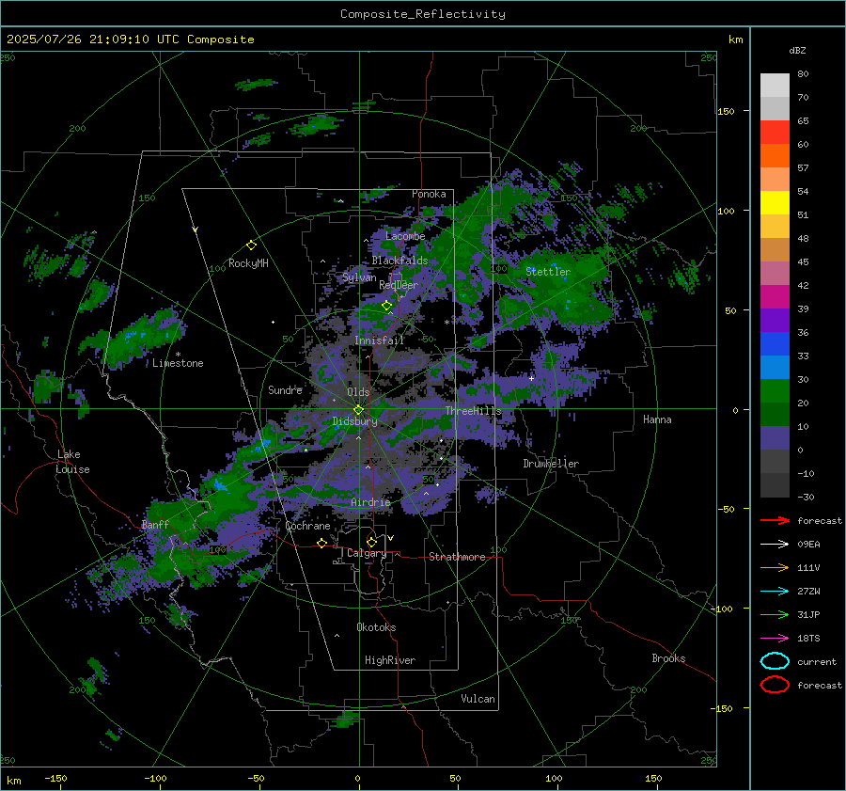Click the km label in bottom-left corner
846x791 pixels.
[x=13, y=781]
